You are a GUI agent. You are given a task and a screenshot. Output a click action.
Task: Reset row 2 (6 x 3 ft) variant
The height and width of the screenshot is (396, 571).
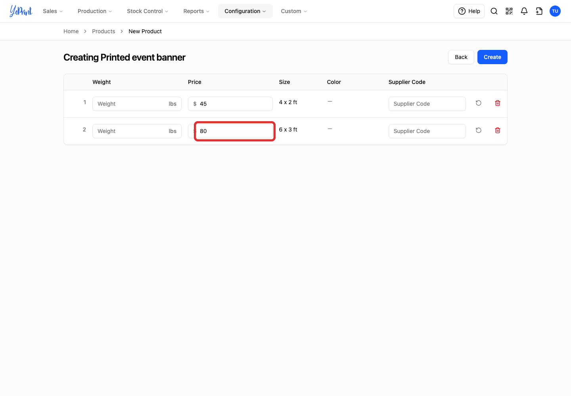(x=479, y=130)
